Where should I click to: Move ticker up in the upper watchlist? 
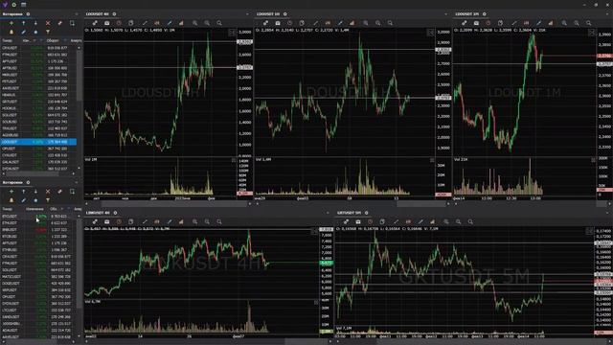(x=23, y=23)
